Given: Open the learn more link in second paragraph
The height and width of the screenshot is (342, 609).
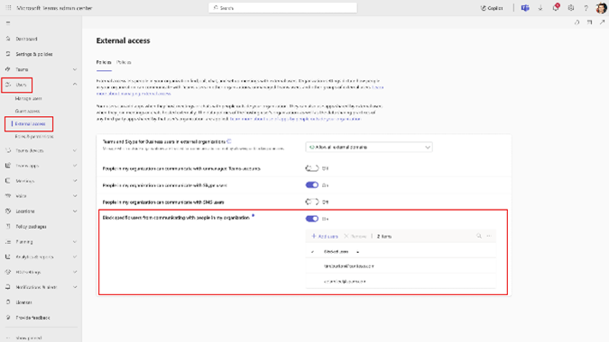Looking at the screenshot, I should pos(296,119).
